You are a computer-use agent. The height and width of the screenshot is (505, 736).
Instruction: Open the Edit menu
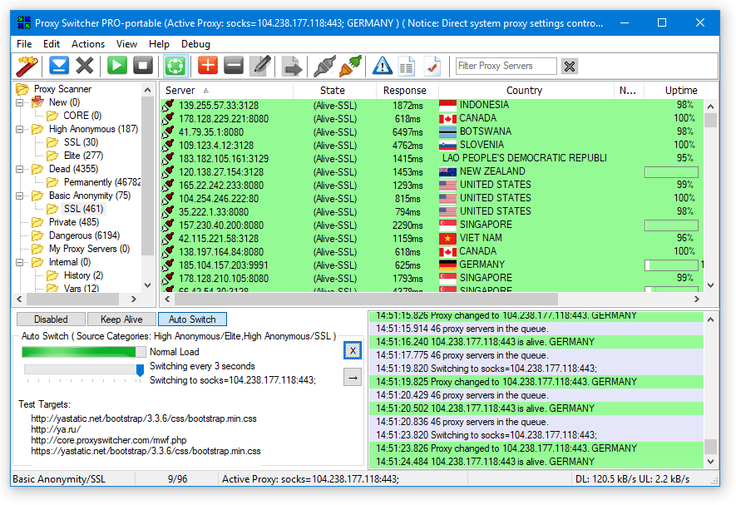tap(52, 44)
